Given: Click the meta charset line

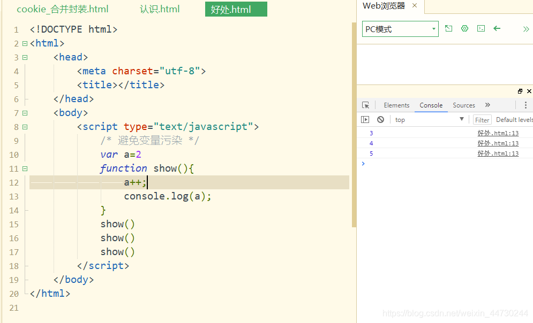Looking at the screenshot, I should 141,71.
